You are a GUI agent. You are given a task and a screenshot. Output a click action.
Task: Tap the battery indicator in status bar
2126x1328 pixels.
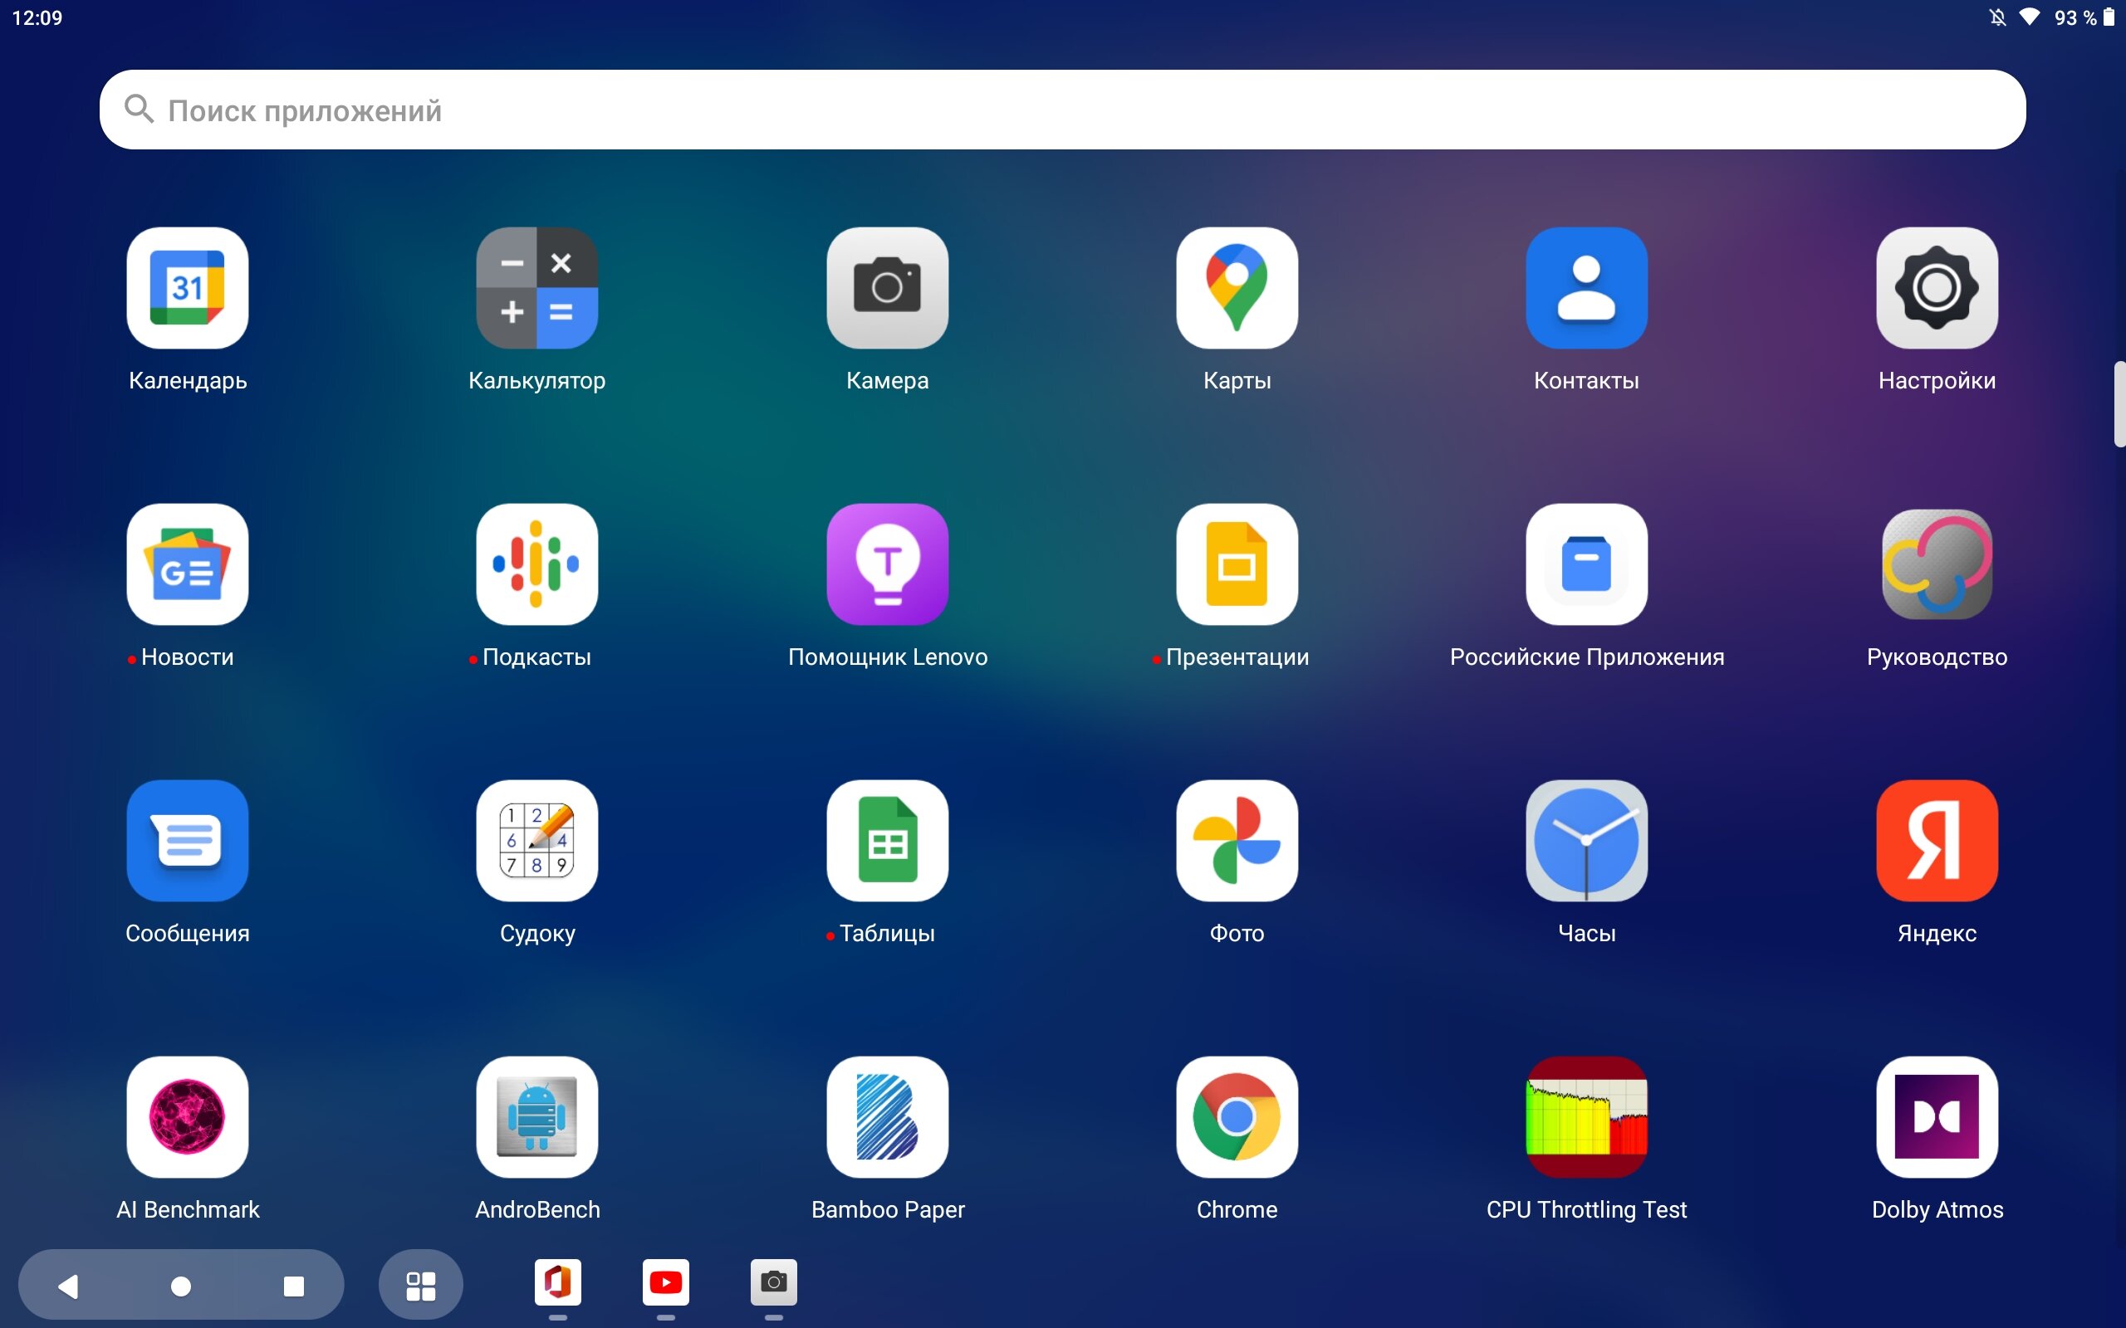point(2109,17)
